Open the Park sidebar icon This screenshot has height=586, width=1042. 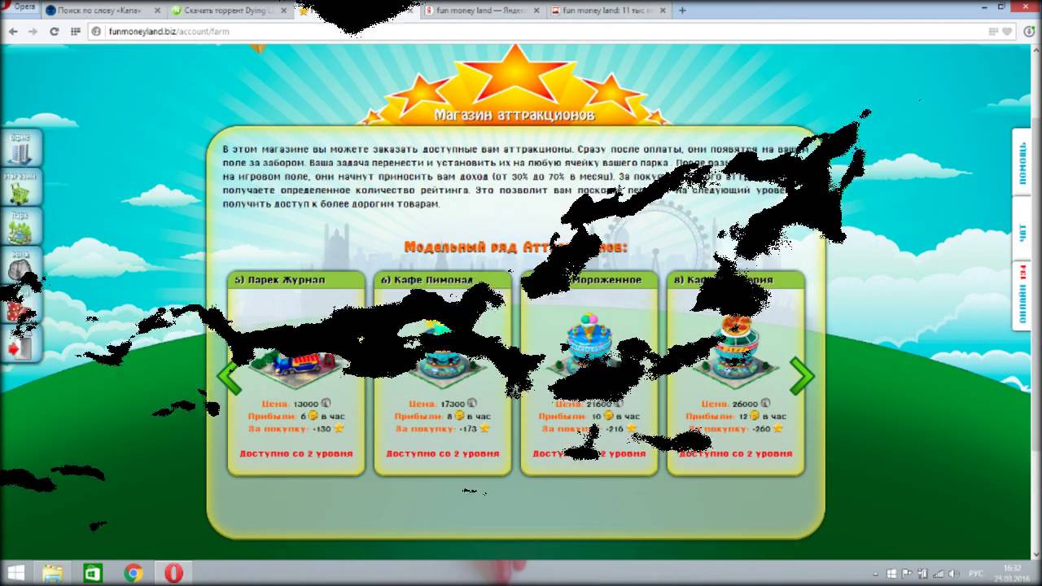click(21, 226)
